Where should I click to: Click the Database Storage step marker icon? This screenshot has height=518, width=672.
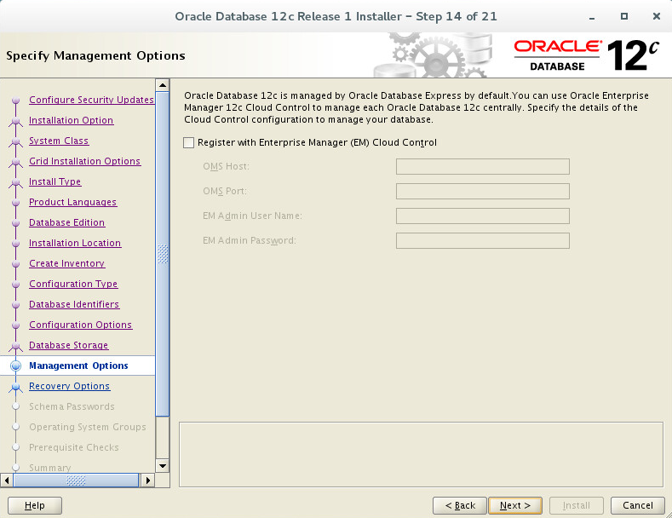tap(16, 346)
